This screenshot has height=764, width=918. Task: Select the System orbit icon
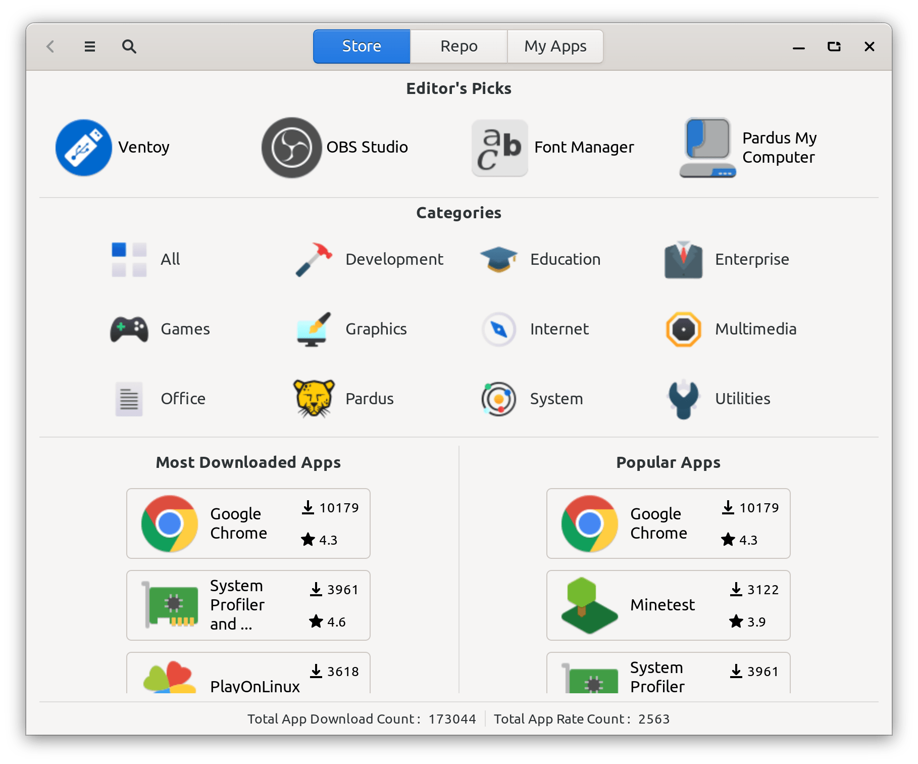499,399
